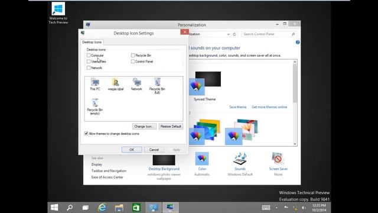Switch to the Desktop Icons tab
This screenshot has height=213, width=378.
92,42
